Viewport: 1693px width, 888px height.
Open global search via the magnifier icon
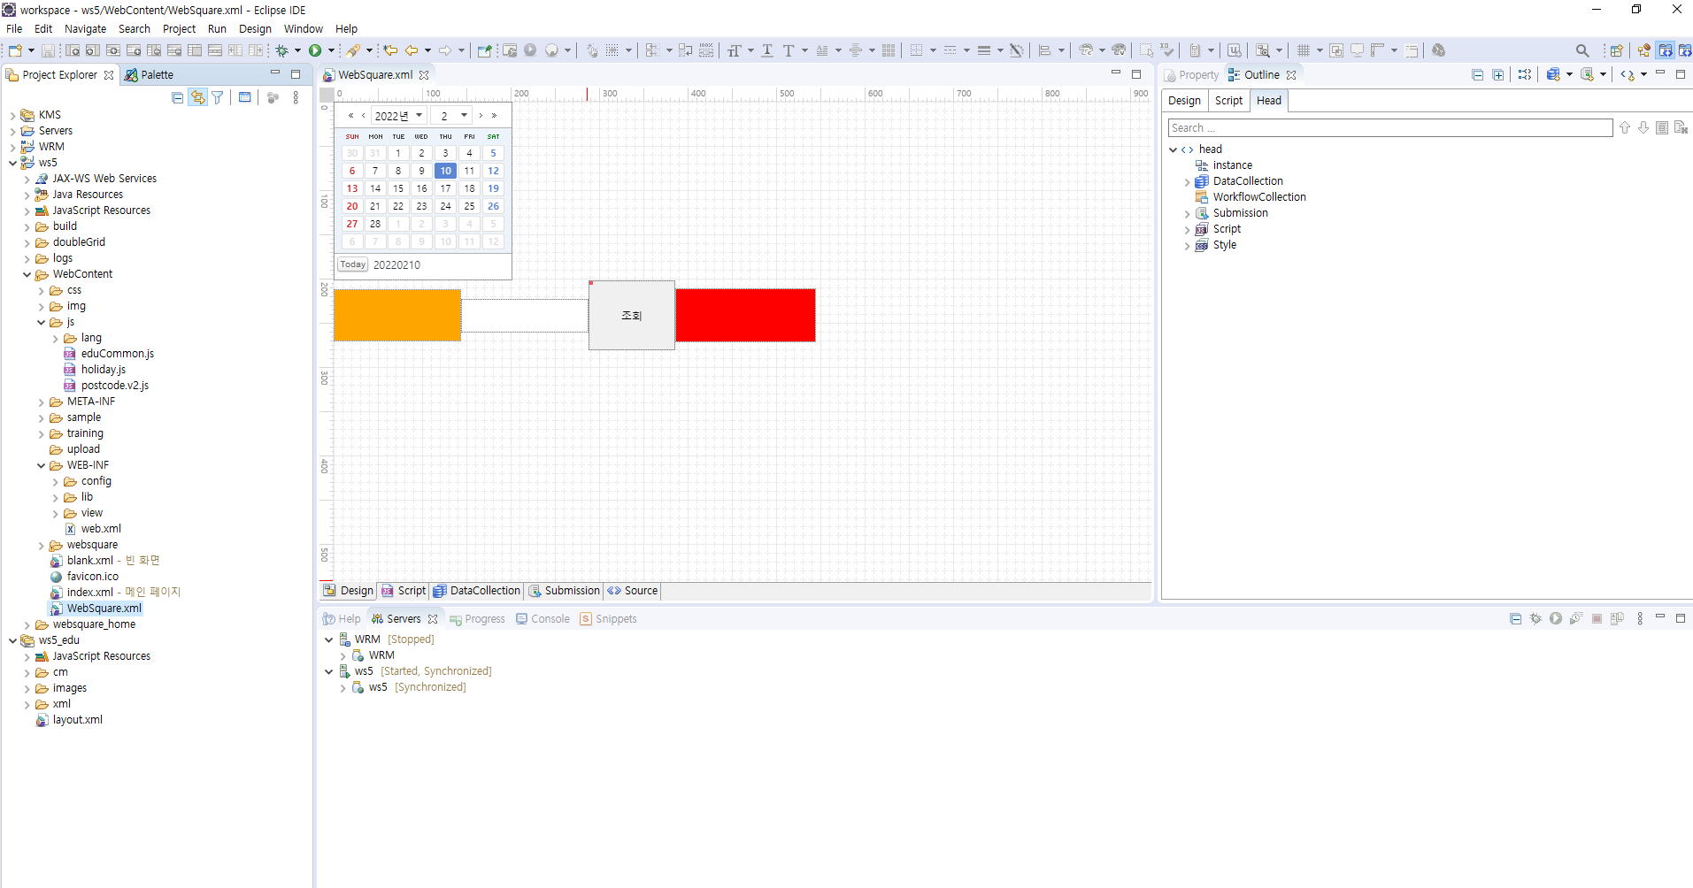[1582, 50]
